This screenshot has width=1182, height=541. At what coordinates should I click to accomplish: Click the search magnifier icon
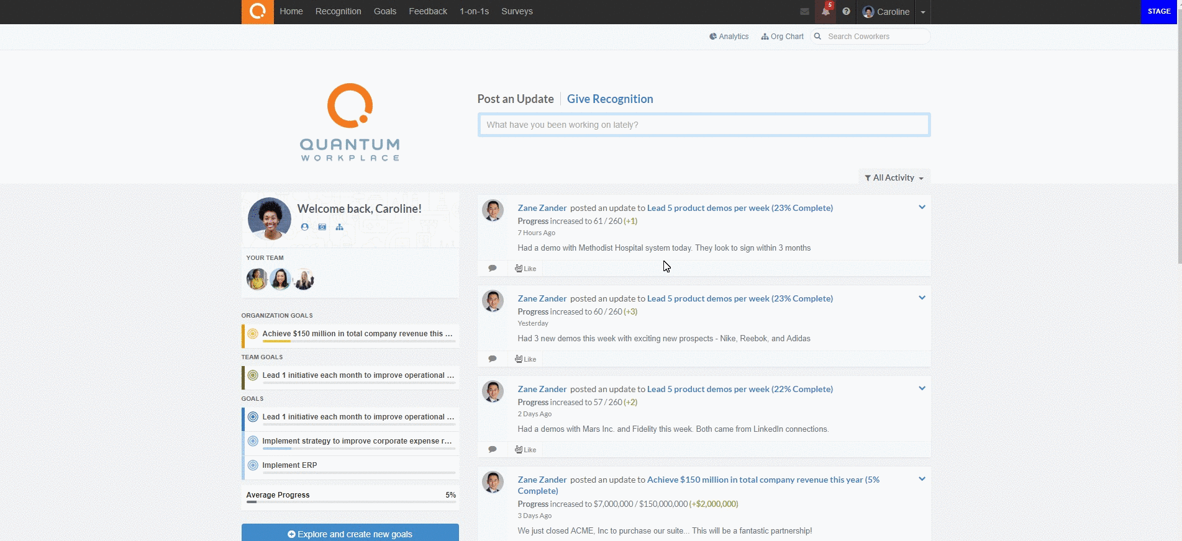pos(818,37)
